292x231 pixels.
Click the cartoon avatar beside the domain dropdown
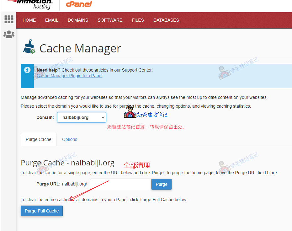130,112
